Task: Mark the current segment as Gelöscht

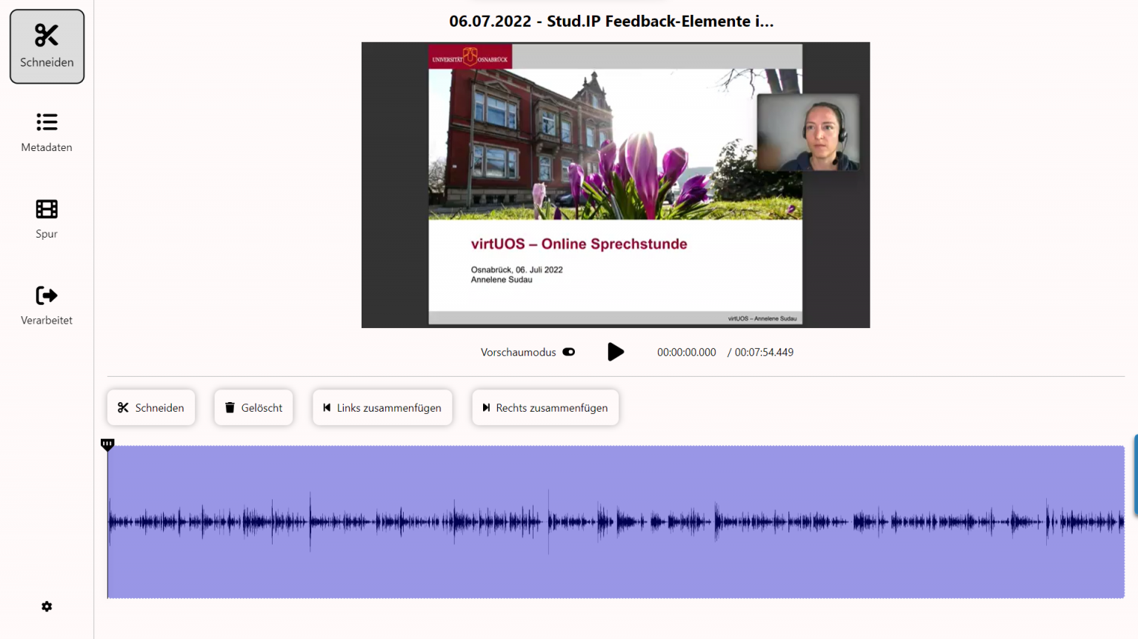Action: [253, 407]
